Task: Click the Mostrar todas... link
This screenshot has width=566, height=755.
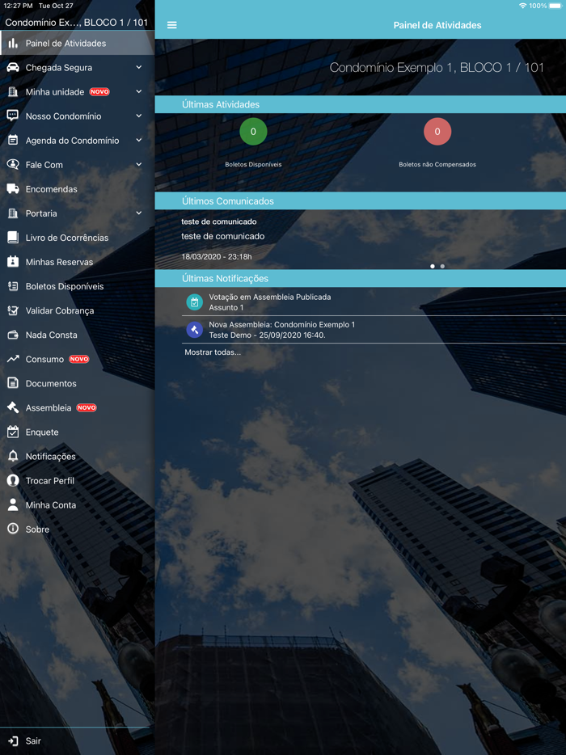Action: click(213, 352)
